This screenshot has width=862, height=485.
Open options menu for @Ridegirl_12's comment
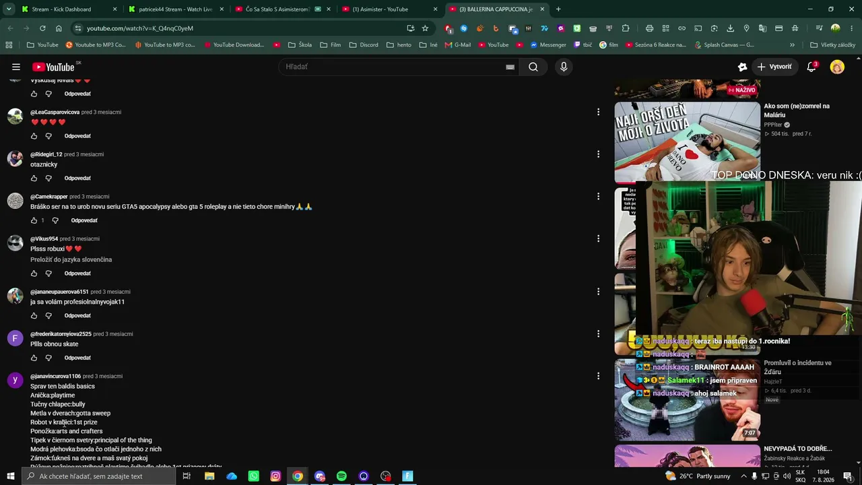point(598,154)
